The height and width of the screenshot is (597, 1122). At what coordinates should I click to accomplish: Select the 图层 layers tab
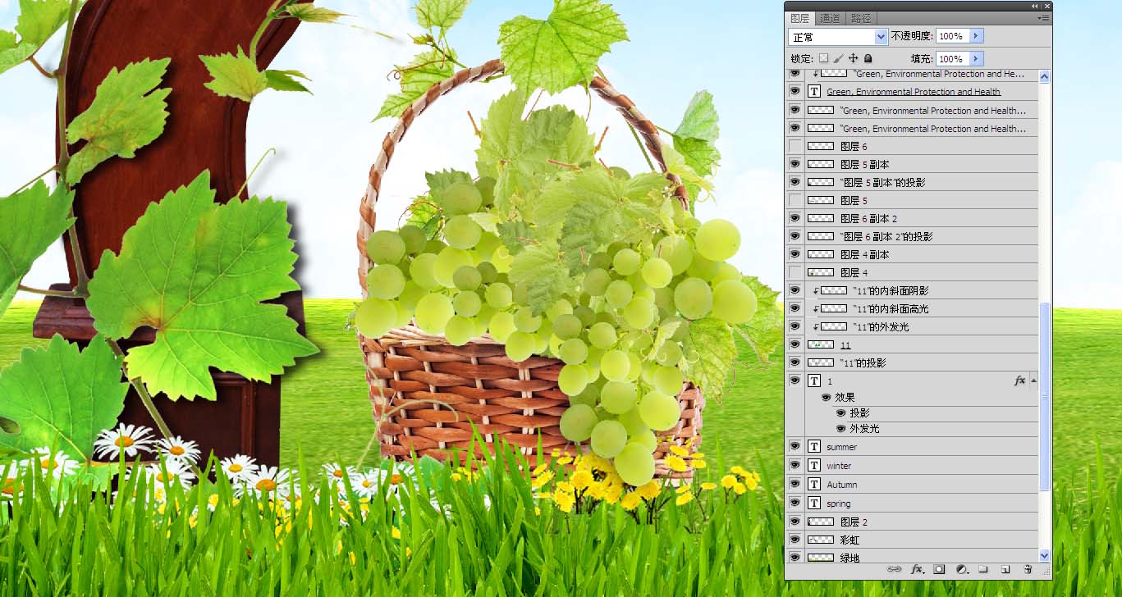[799, 18]
